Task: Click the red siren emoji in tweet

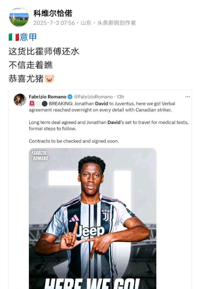Action: (x=32, y=104)
